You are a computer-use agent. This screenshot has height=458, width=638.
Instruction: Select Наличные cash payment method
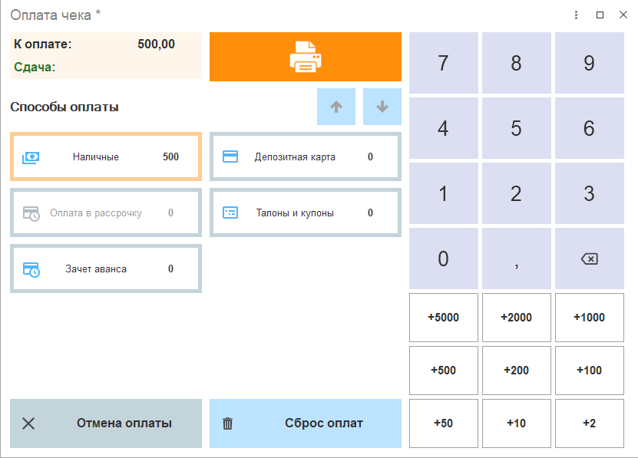106,157
